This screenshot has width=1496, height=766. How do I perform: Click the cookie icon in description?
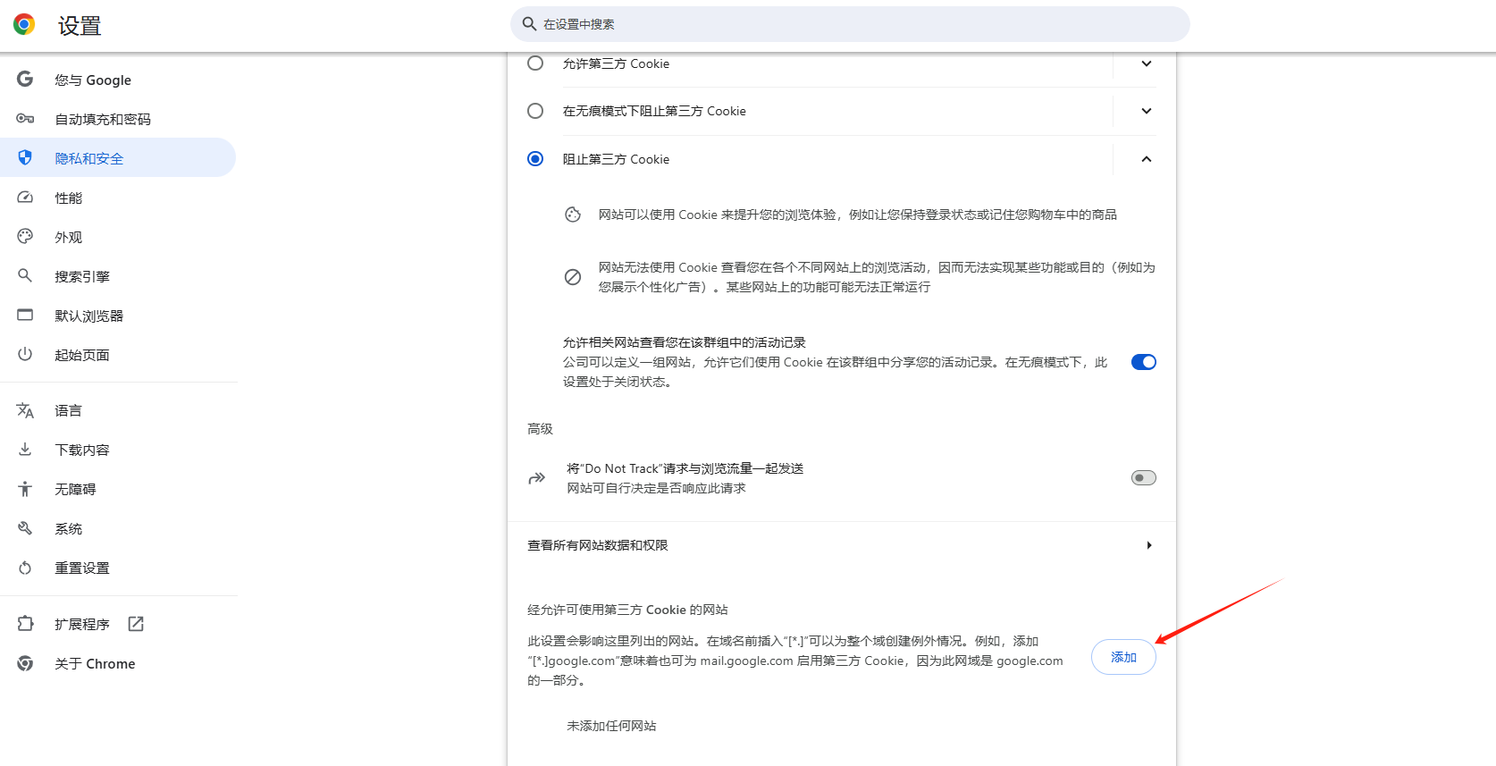[x=573, y=215]
